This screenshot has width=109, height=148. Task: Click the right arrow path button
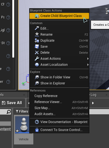point(93,103)
